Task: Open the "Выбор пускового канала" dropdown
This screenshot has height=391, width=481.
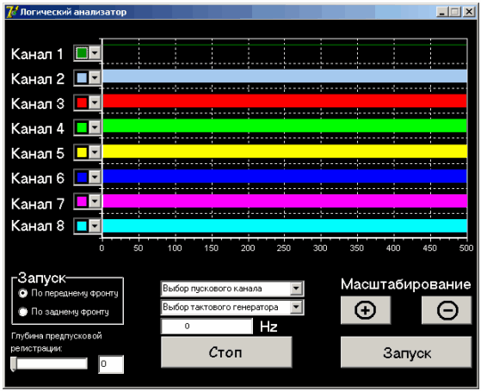Action: [232, 289]
